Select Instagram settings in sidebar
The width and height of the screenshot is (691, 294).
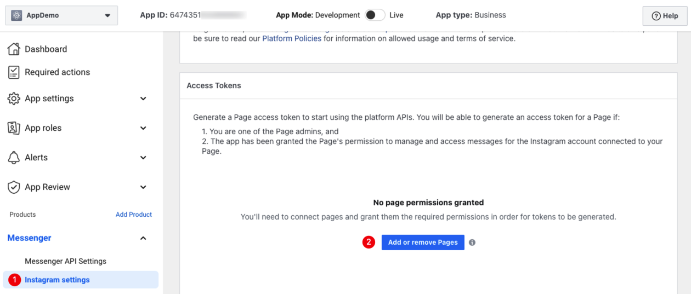pos(57,280)
